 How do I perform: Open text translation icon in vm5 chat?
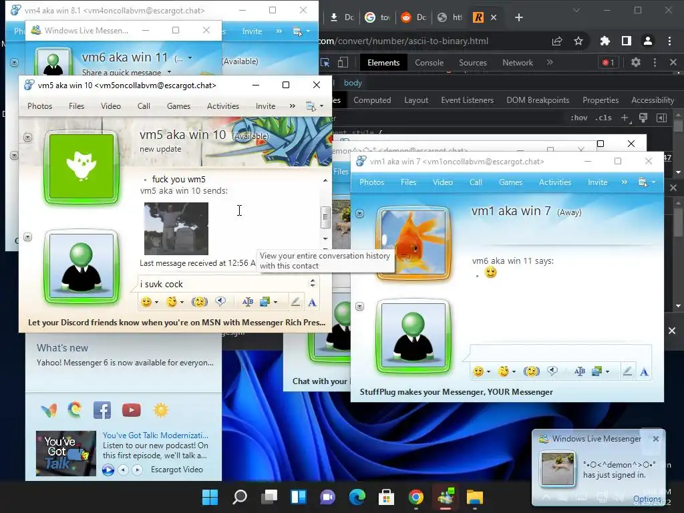tap(248, 302)
